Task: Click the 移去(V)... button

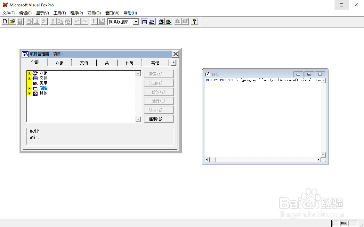Action: [158, 110]
